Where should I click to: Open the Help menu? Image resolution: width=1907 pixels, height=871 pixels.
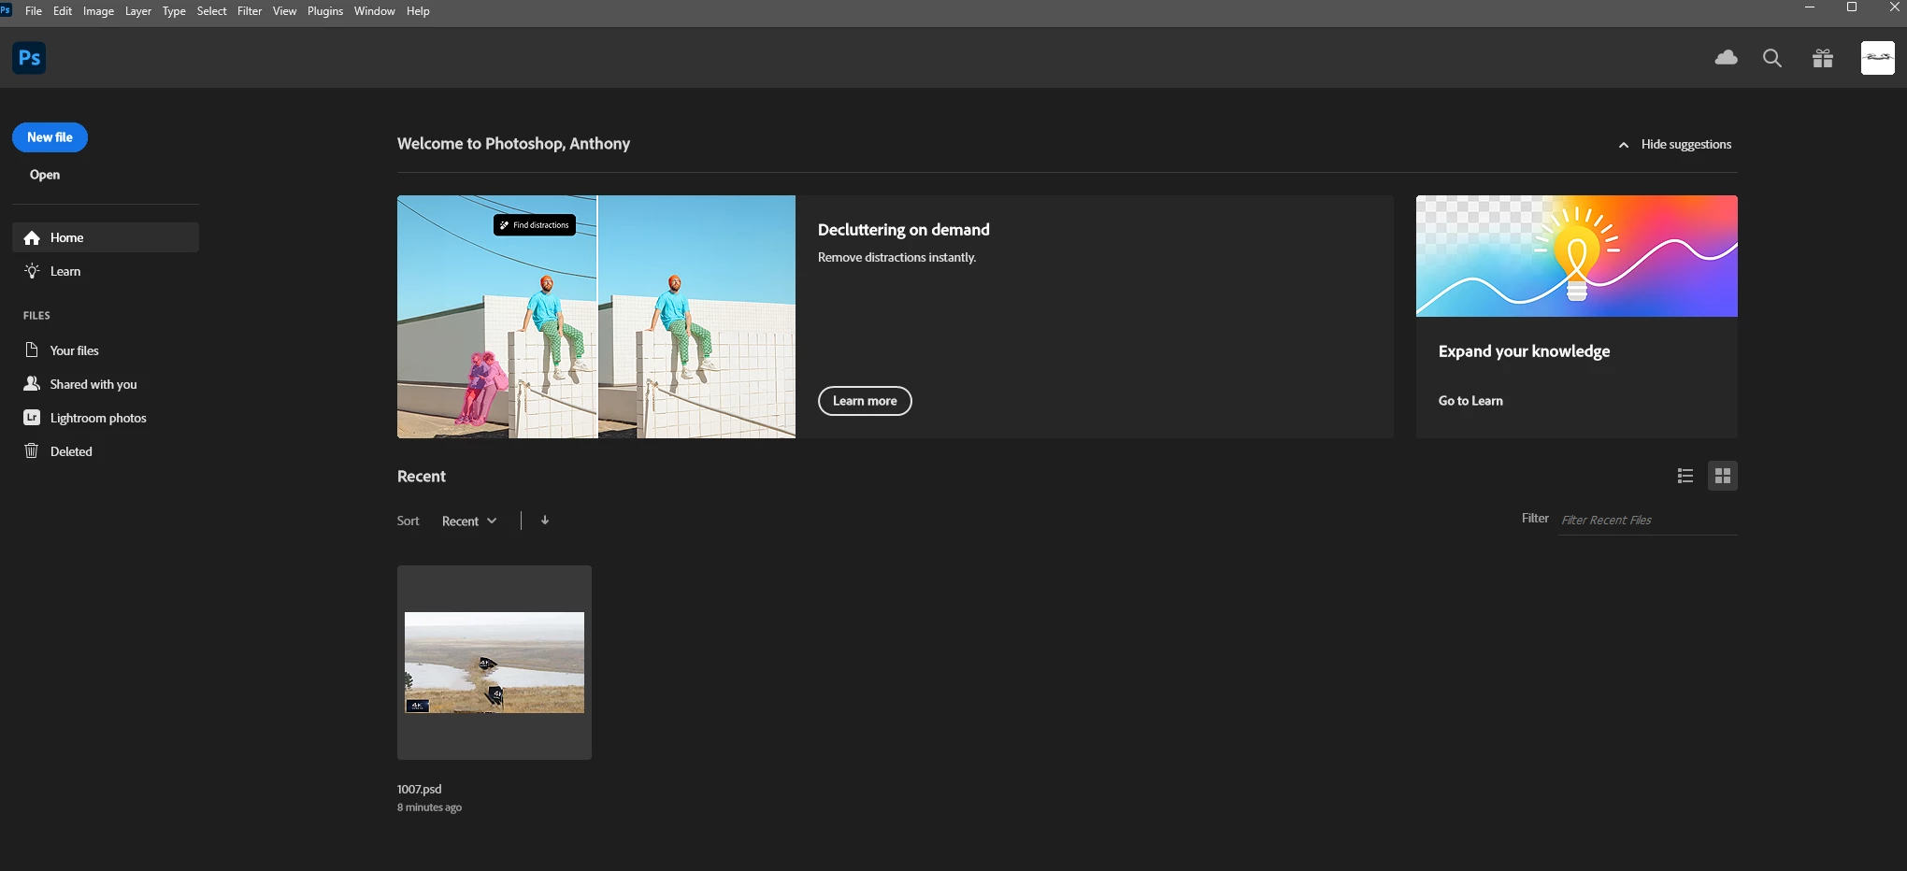click(x=418, y=11)
